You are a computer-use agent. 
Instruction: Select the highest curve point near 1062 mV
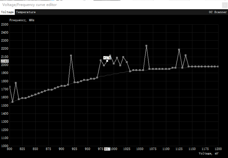[147, 46]
